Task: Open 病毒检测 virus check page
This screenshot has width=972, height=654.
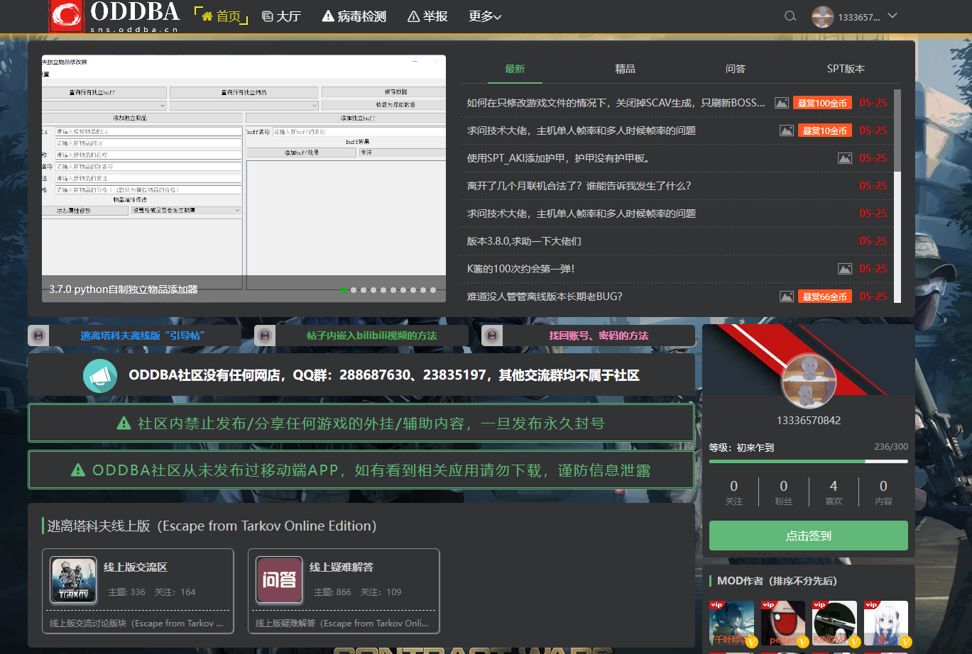Action: pyautogui.click(x=354, y=16)
